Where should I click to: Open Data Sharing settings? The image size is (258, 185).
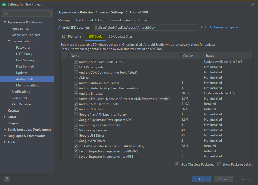pos(25,60)
